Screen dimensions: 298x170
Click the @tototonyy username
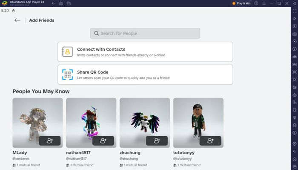[x=183, y=159]
